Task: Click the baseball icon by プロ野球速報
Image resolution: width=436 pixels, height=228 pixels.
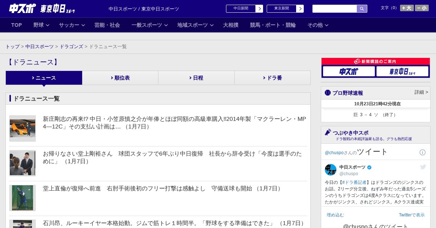Action: click(x=328, y=93)
